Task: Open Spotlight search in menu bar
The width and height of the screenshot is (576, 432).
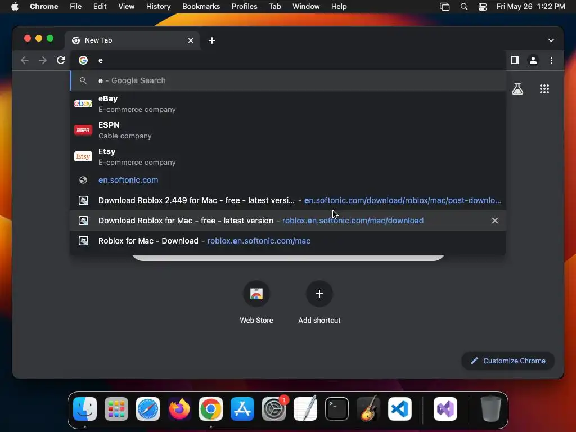Action: pyautogui.click(x=464, y=7)
